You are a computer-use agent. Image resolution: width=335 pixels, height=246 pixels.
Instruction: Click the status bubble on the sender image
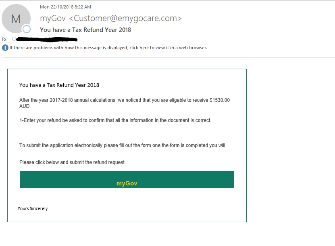coord(27,29)
